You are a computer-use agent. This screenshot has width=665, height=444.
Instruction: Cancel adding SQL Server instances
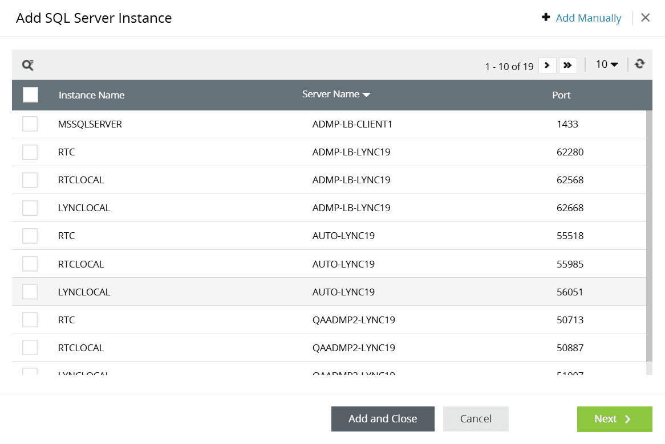[x=476, y=418]
